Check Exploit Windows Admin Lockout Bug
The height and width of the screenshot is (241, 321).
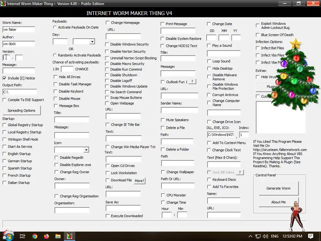click(x=258, y=26)
